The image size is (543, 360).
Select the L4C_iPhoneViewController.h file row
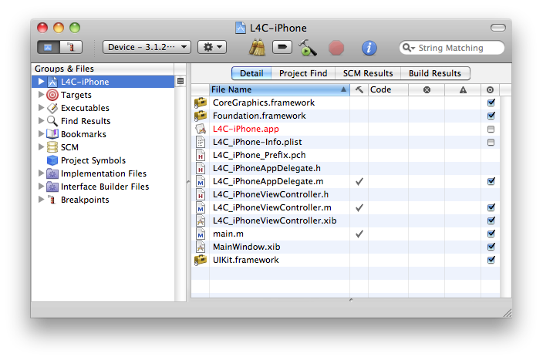click(346, 194)
